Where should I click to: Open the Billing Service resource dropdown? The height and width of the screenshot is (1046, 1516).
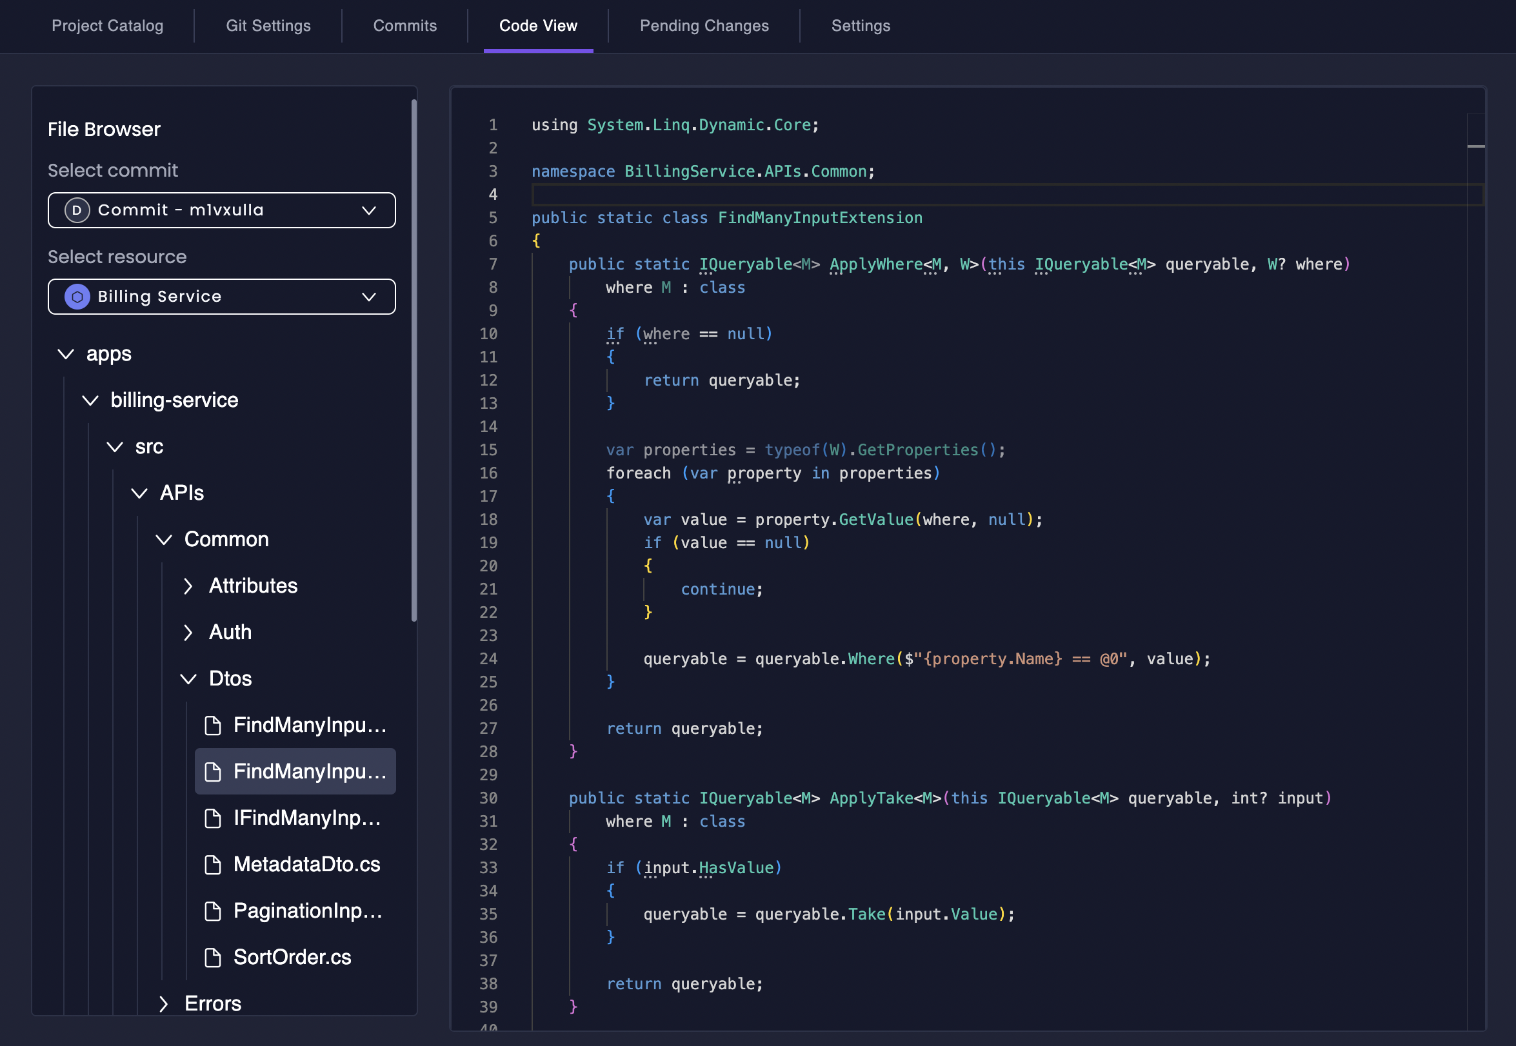(221, 297)
